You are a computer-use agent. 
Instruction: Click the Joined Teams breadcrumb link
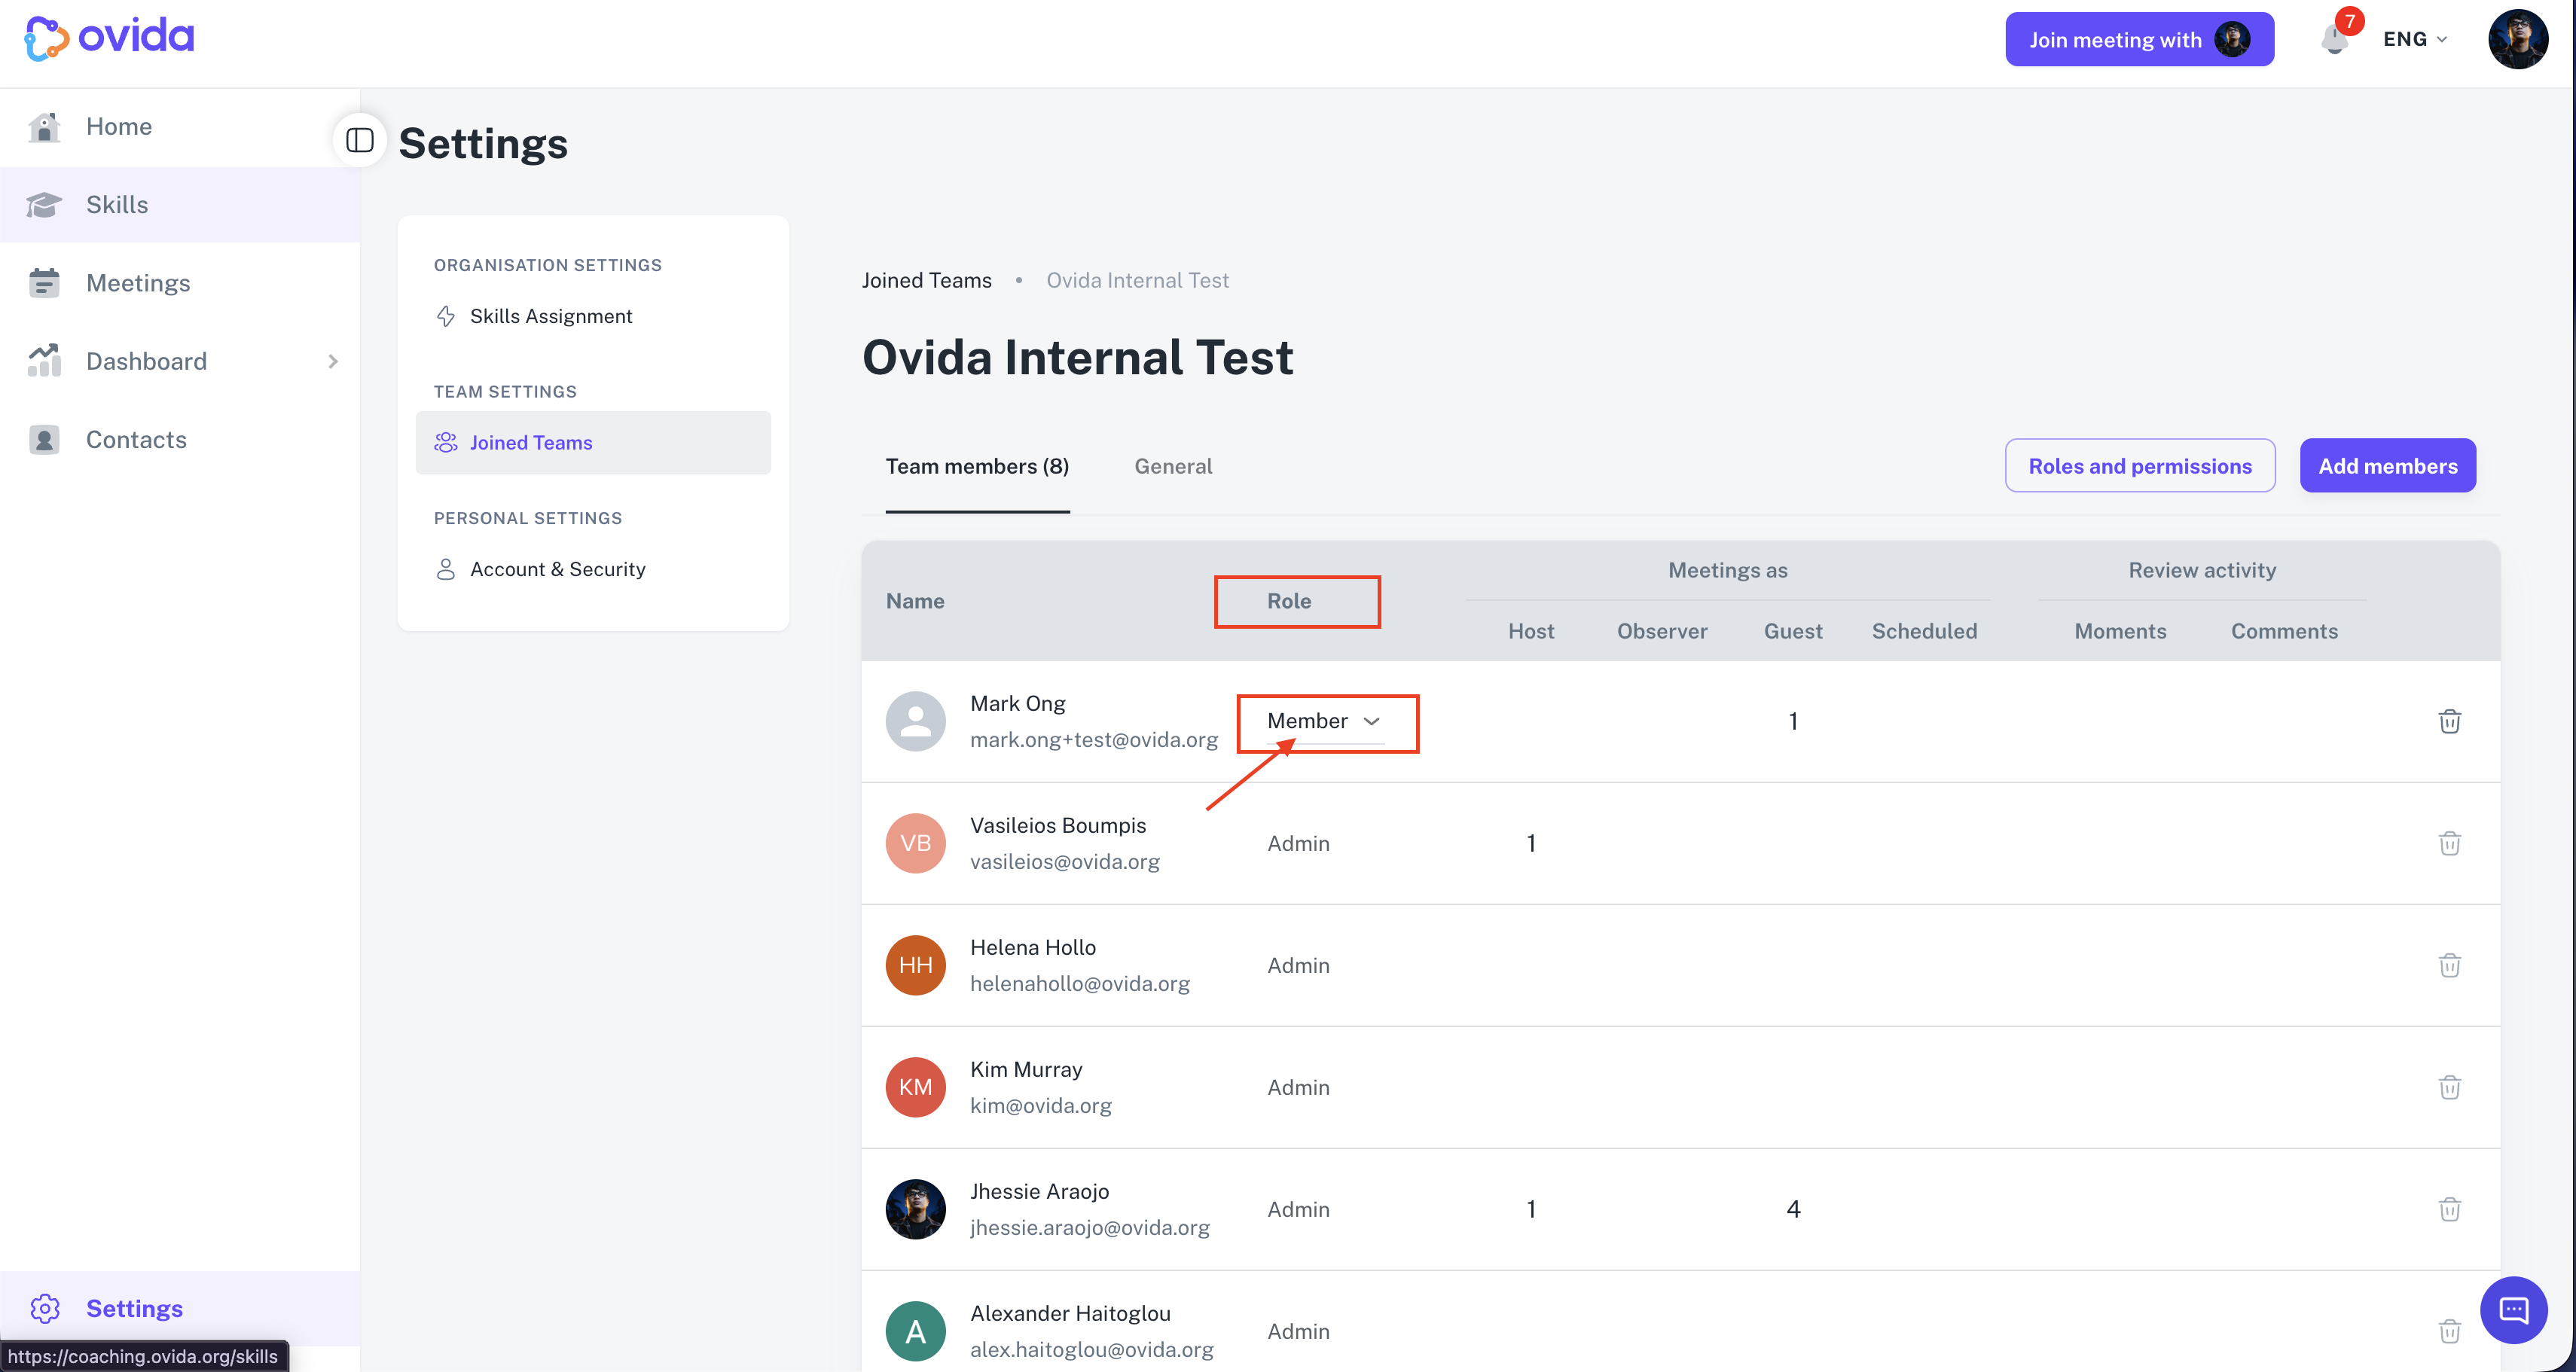(x=926, y=280)
